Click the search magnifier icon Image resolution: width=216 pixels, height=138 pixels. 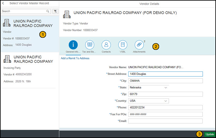[48, 11]
